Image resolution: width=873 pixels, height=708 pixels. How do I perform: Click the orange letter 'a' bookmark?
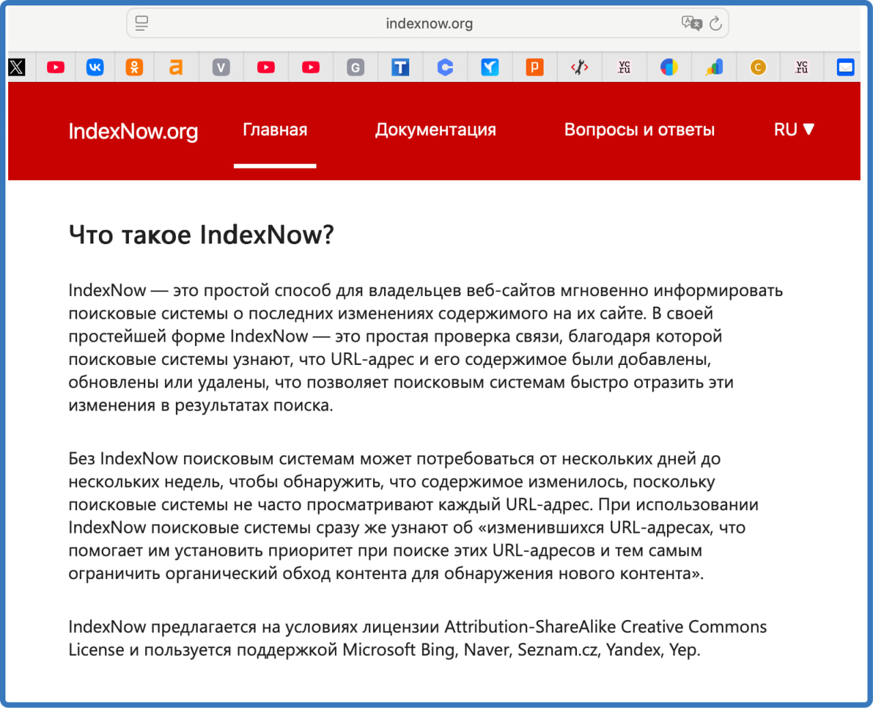point(176,67)
